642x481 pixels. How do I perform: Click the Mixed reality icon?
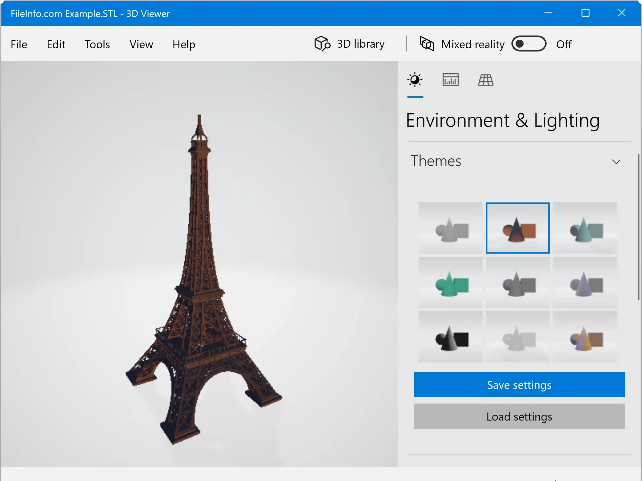(x=427, y=44)
